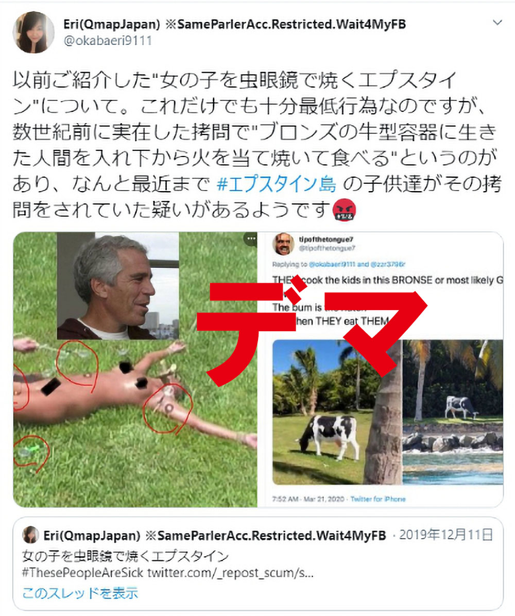Open the quoted tweet author name

tap(214, 536)
